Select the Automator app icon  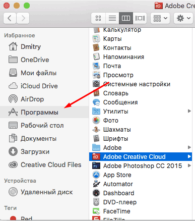(96, 184)
